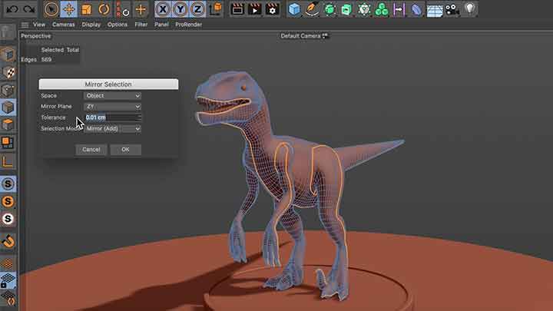This screenshot has width=553, height=311.
Task: Toggle the Y axis lock
Action: click(x=180, y=9)
